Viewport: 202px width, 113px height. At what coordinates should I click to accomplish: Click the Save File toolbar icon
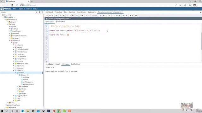click(x=50, y=15)
